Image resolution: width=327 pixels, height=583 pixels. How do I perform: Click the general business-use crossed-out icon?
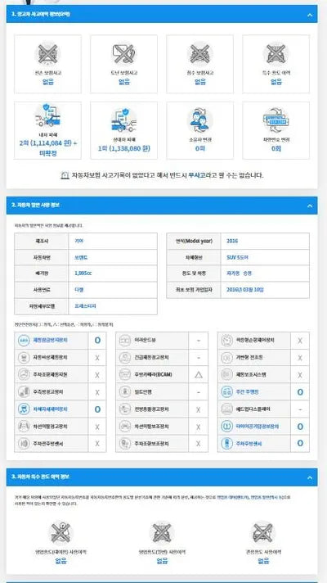tap(162, 533)
